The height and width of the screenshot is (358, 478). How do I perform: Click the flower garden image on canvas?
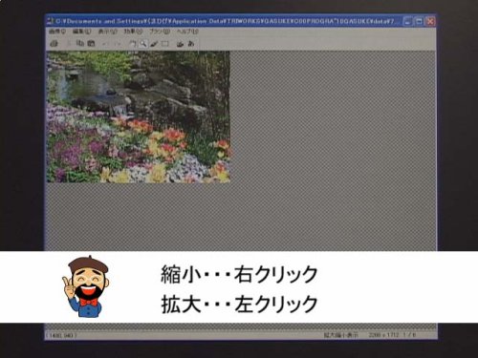(x=139, y=116)
